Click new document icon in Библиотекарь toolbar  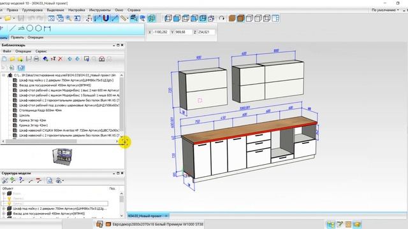pyautogui.click(x=4, y=59)
